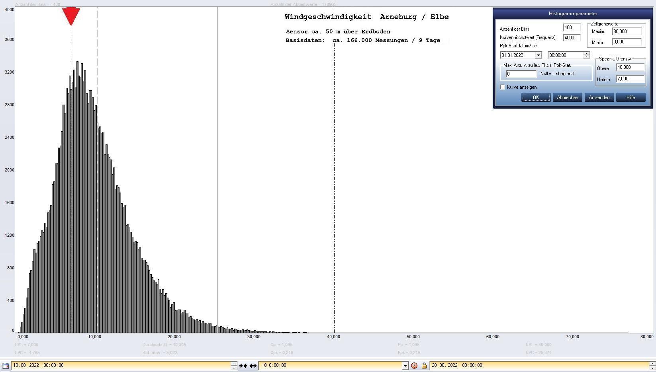
Task: Click the Ppk start time spinner arrows
Action: (x=586, y=55)
